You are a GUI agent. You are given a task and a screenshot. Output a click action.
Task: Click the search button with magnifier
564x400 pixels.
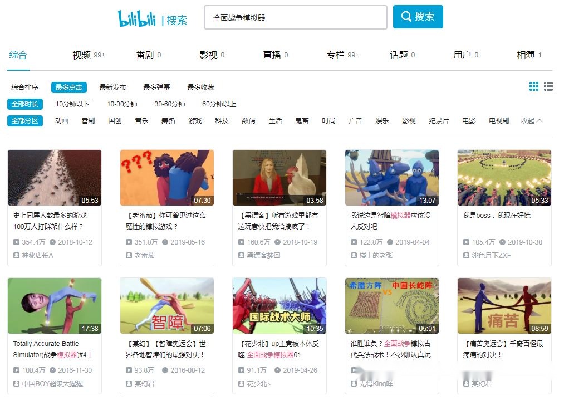tap(418, 17)
